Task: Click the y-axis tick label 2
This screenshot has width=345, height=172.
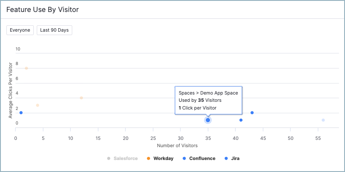Action: [x=17, y=108]
